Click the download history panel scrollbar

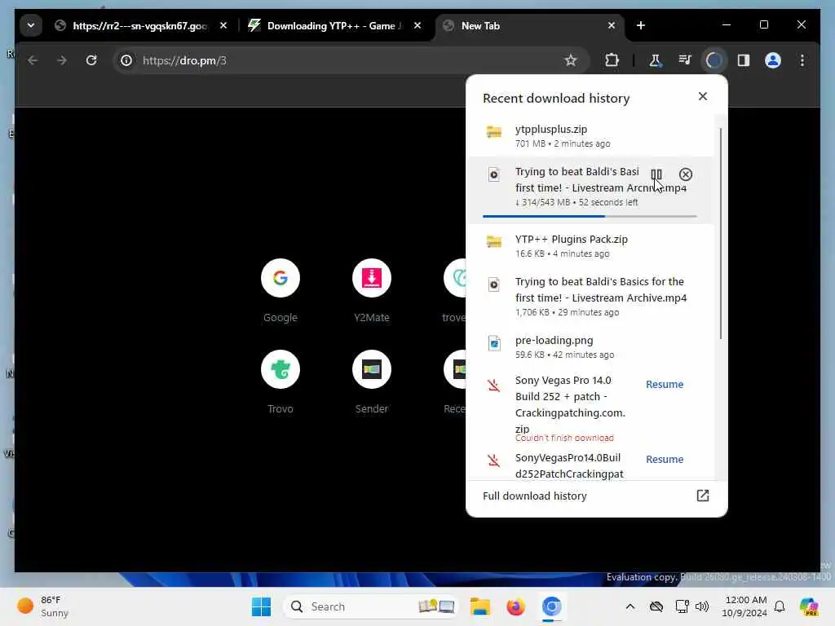721,233
